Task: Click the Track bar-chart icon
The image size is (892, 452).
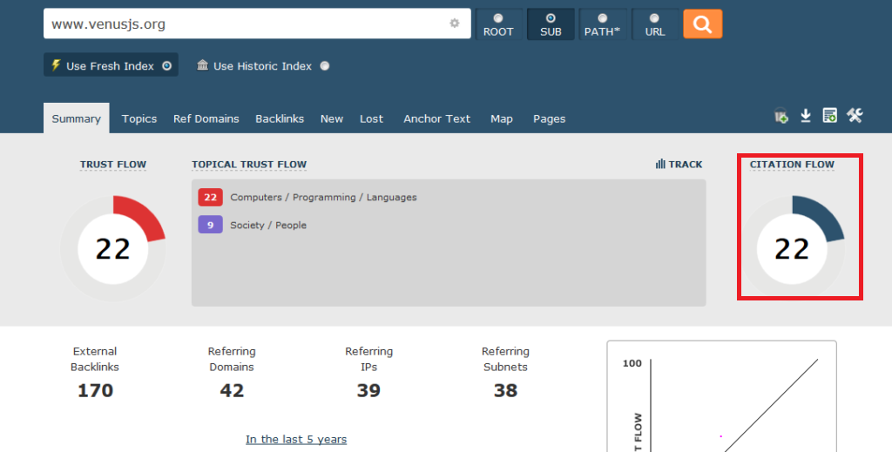Action: pos(660,164)
